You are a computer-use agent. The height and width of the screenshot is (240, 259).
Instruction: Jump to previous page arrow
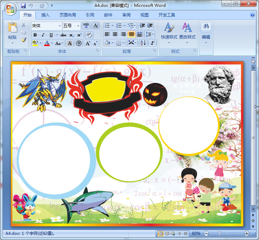click(253, 215)
